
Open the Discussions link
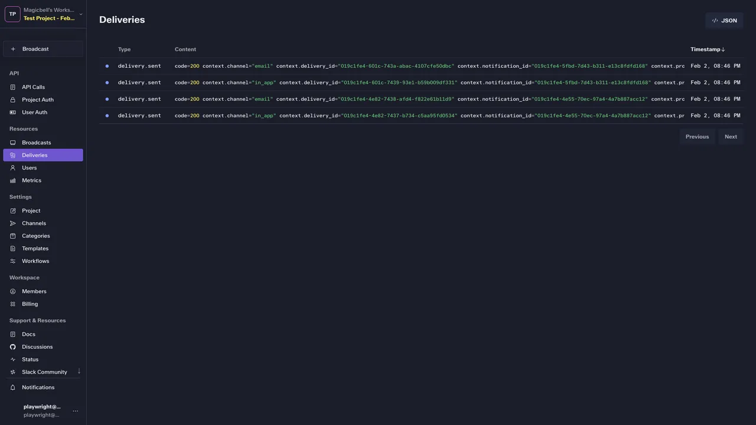43,347
